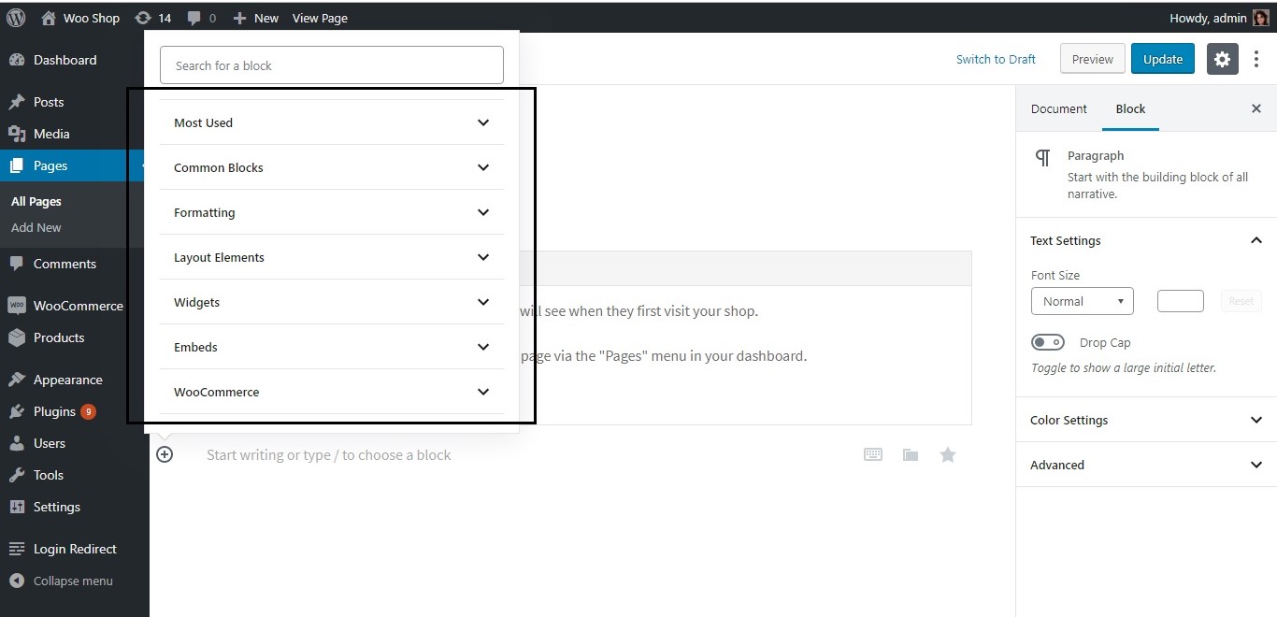Open the Settings sidebar menu
The height and width of the screenshot is (617, 1277).
57,507
